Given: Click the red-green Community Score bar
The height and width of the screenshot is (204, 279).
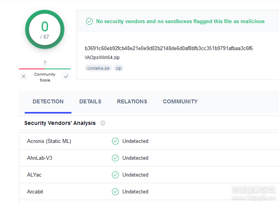Looking at the screenshot, I should (45, 69).
